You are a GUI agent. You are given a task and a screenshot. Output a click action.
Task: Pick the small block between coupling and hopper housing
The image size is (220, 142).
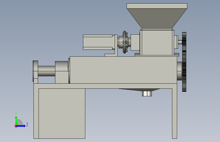[x=135, y=42]
